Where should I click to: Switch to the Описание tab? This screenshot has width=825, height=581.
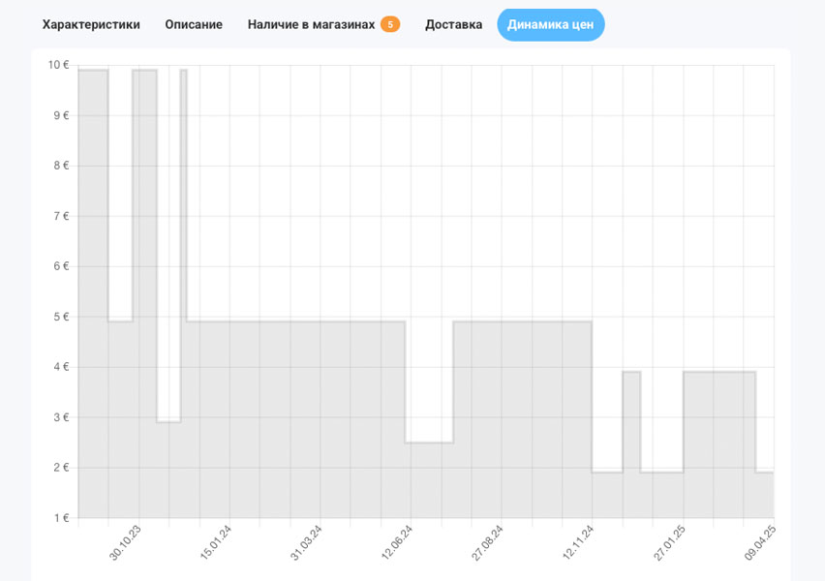click(194, 24)
